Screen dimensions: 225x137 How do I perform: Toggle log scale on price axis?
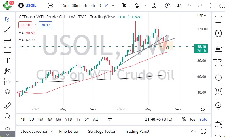point(193,119)
